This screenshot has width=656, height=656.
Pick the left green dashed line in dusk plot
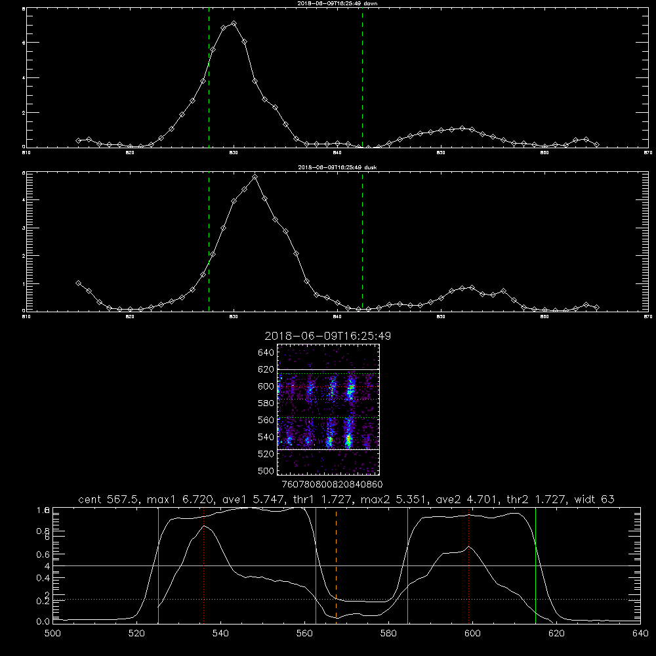pos(209,241)
